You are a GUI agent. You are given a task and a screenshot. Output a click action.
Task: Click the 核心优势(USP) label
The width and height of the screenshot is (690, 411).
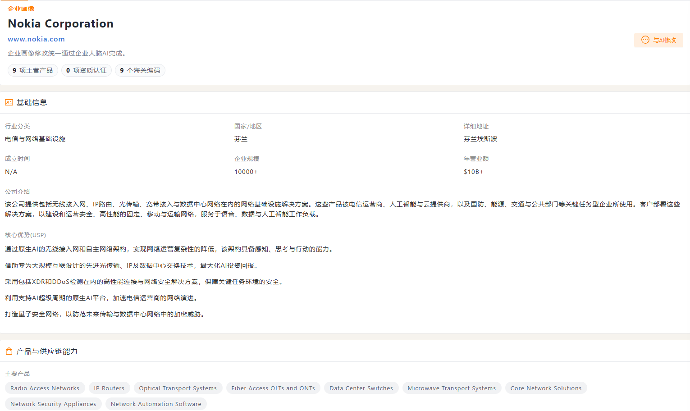coord(25,235)
